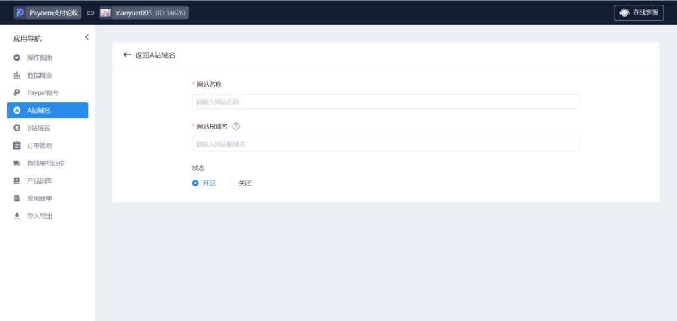Click the bar chart icon for 数据概览

(x=17, y=75)
